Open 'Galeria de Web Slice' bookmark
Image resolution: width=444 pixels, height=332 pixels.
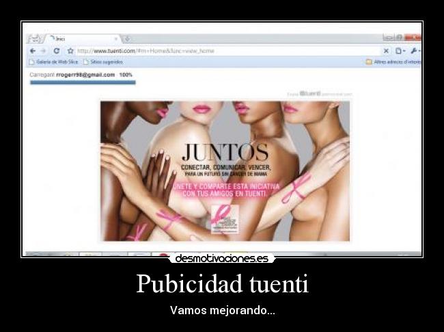(54, 62)
